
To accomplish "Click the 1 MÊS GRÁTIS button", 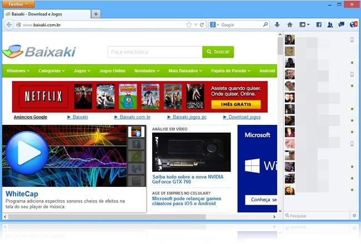I will click(x=236, y=104).
